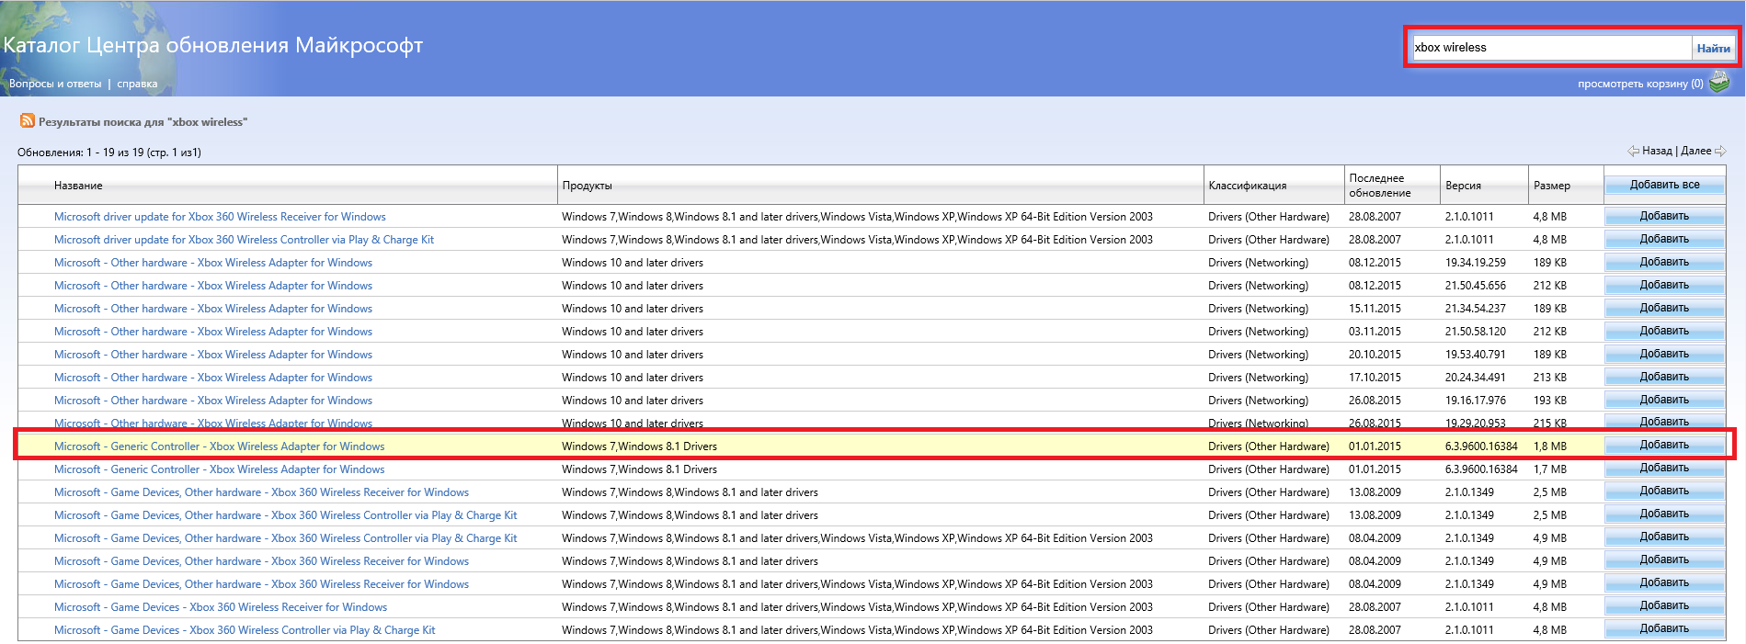Click version 6.3.9600.16384 in highlighted row
Viewport: 1746px width, 644px height.
point(1481,446)
